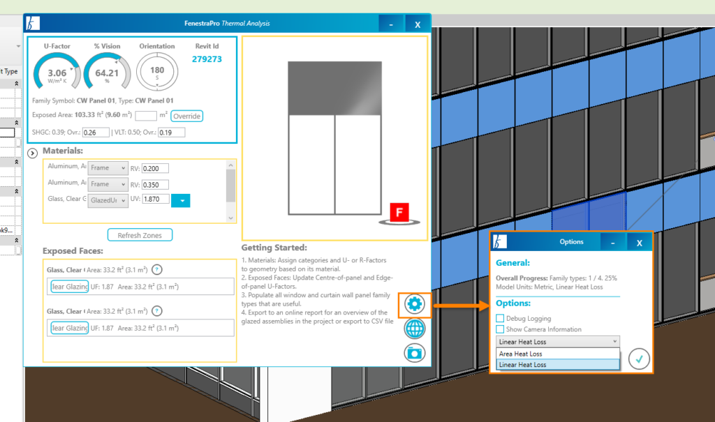This screenshot has width=715, height=422.
Task: Click help icon beside second Glass, Clear face
Action: tap(157, 311)
